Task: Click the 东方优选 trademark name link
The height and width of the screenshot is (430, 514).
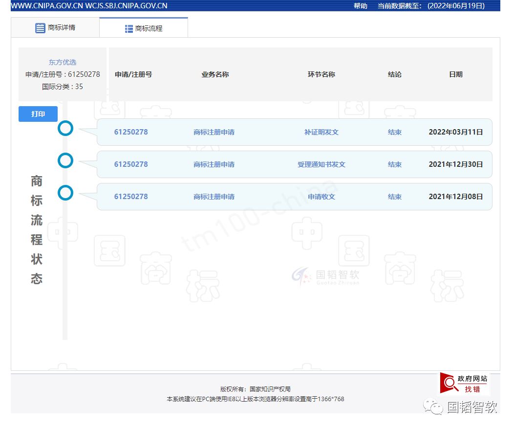Action: click(62, 62)
